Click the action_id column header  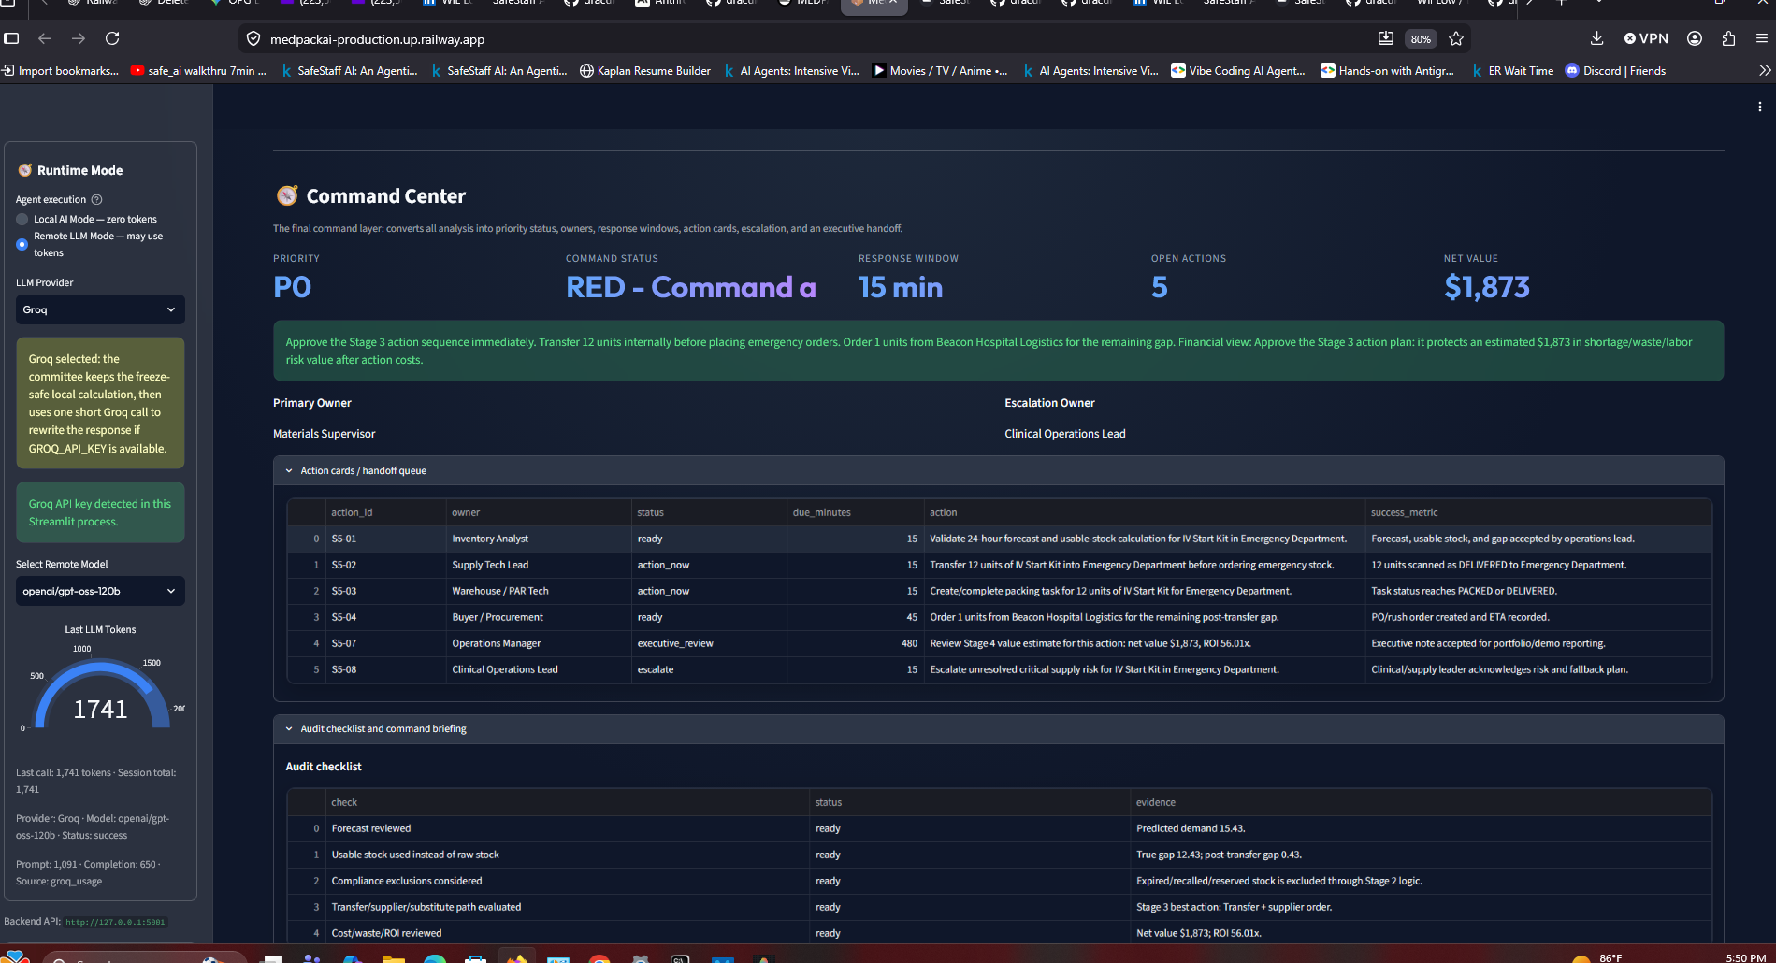pyautogui.click(x=384, y=512)
